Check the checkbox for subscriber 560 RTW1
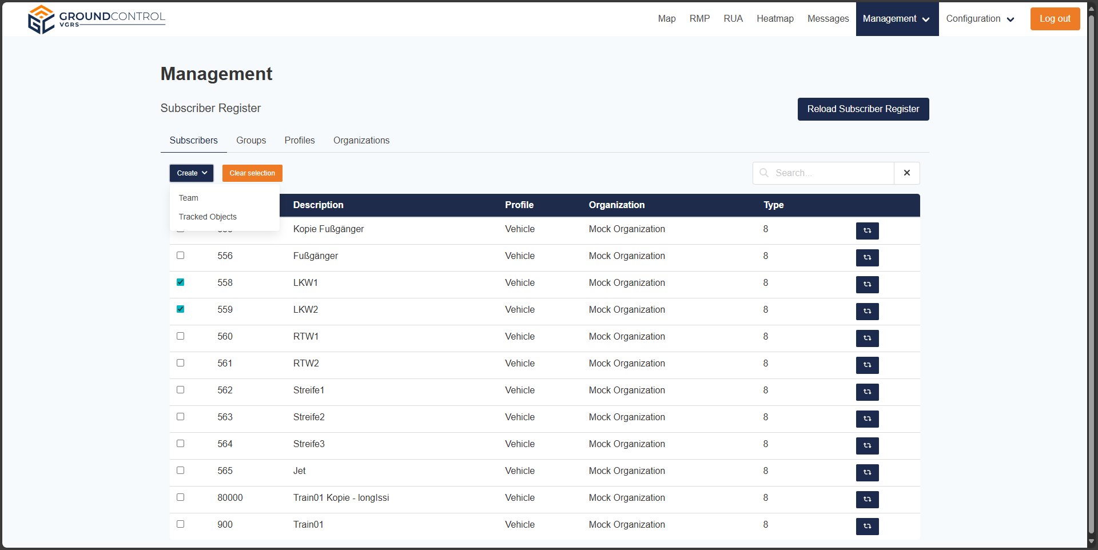 (x=181, y=336)
